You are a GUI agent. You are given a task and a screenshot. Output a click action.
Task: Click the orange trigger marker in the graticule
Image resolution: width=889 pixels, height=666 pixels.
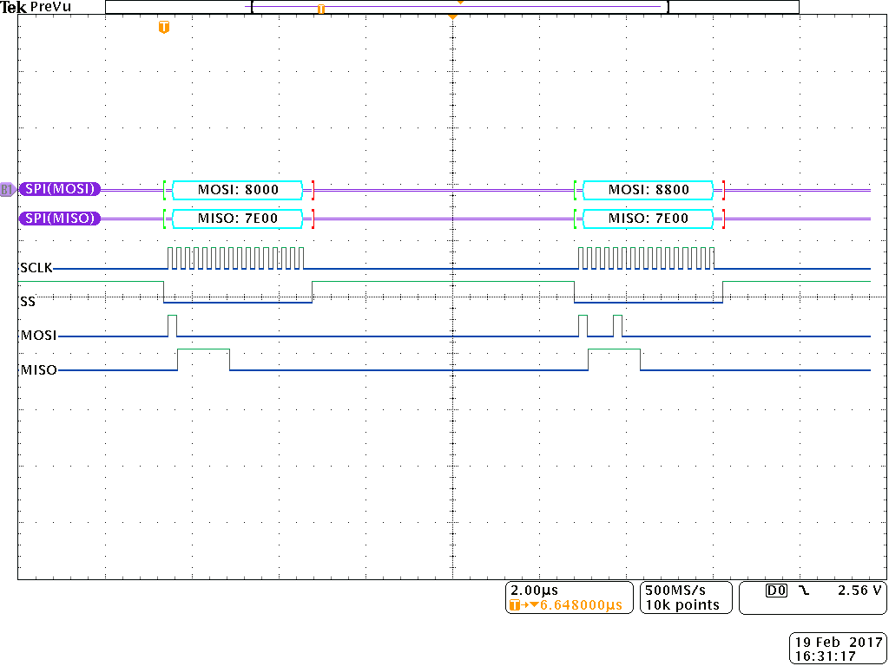point(164,27)
